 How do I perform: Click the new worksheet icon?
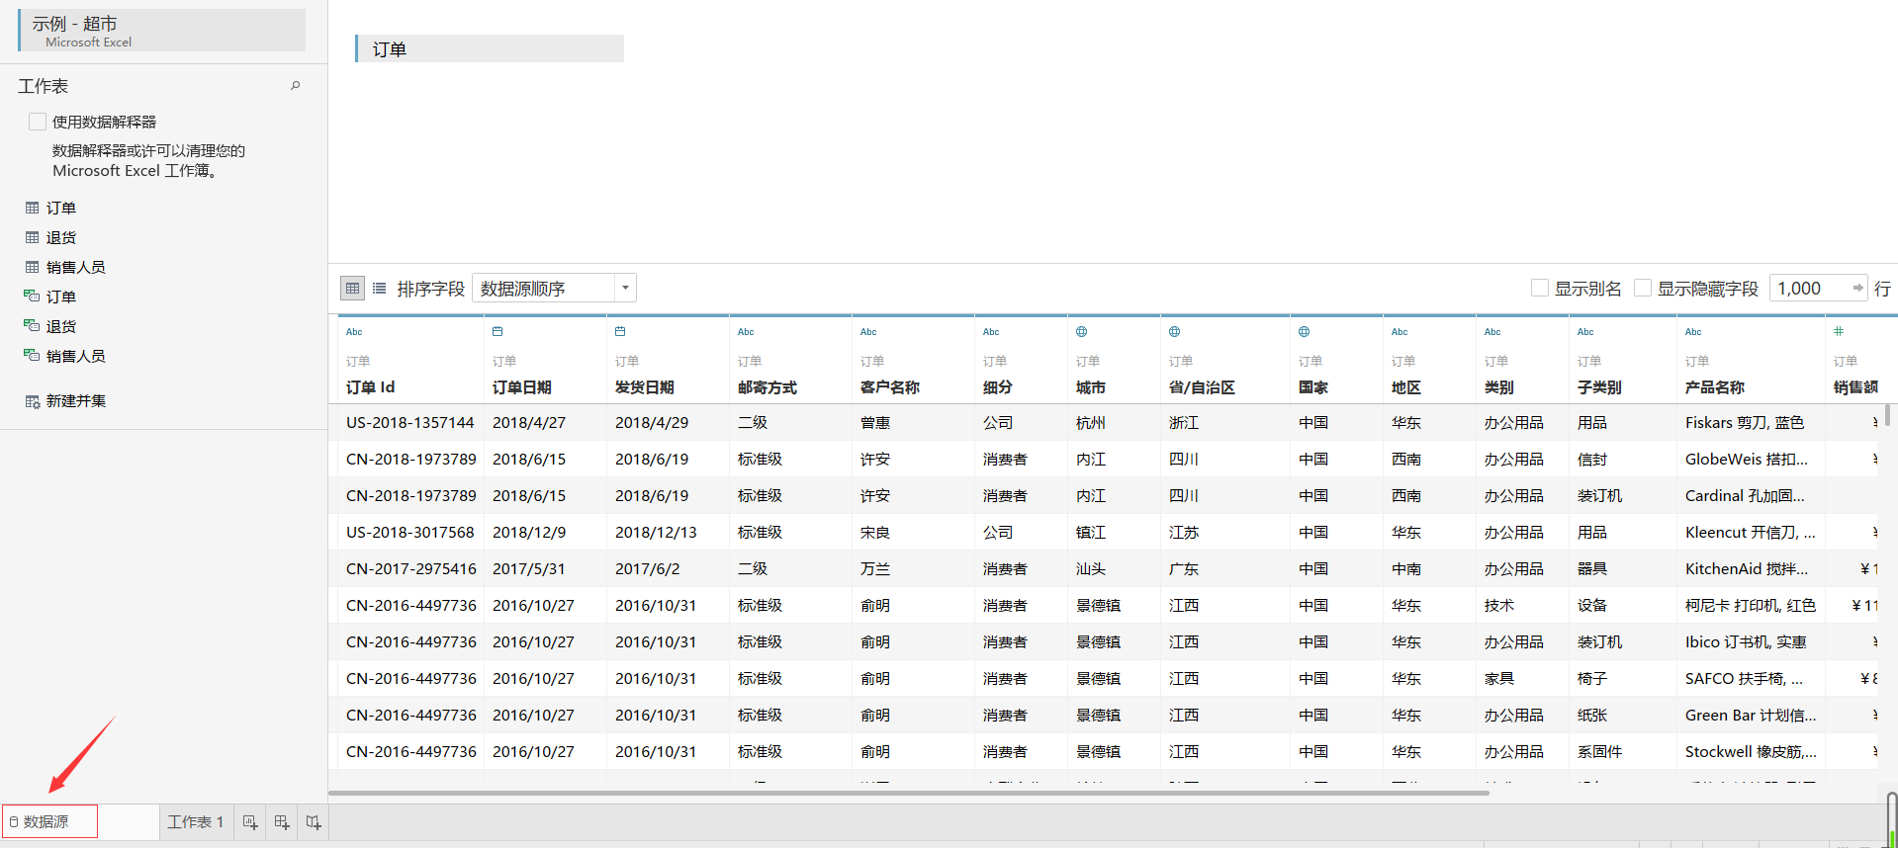[x=250, y=821]
